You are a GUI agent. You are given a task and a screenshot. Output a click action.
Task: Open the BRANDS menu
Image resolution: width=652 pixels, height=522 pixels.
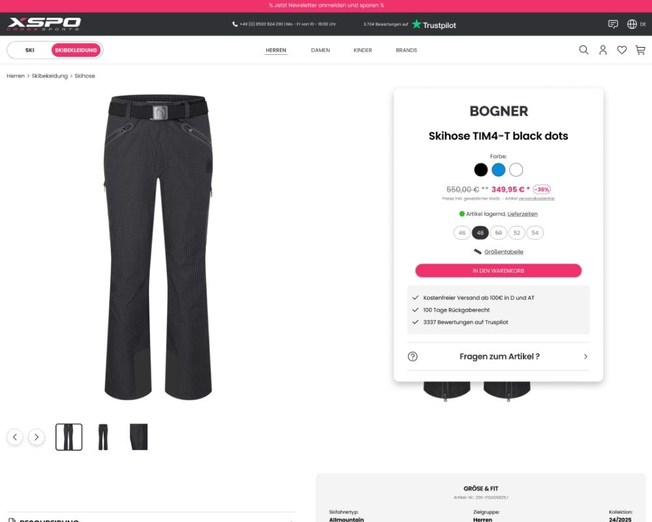coord(406,50)
